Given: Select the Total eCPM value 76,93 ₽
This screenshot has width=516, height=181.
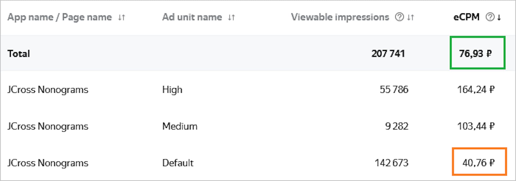Looking at the screenshot, I should (x=475, y=53).
